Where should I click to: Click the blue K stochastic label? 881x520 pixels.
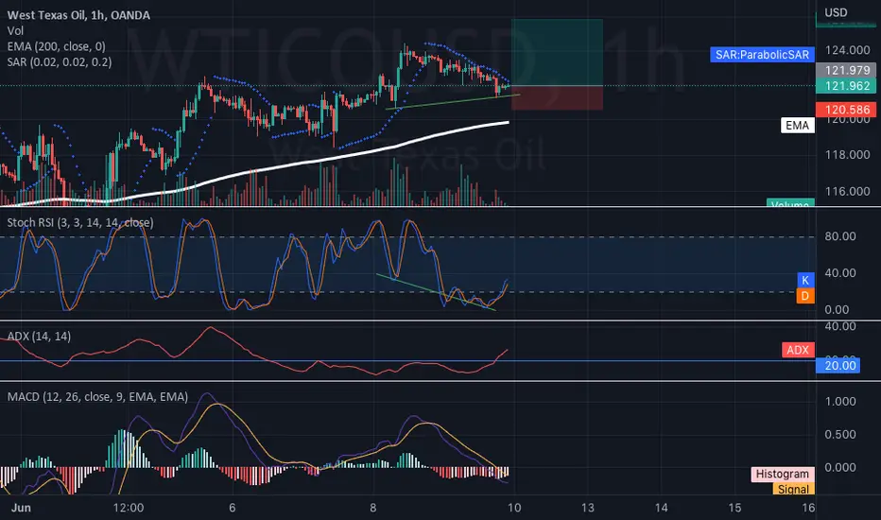(805, 280)
